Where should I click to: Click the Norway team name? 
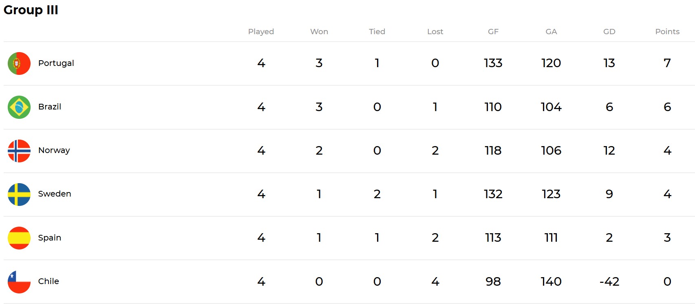pos(54,150)
